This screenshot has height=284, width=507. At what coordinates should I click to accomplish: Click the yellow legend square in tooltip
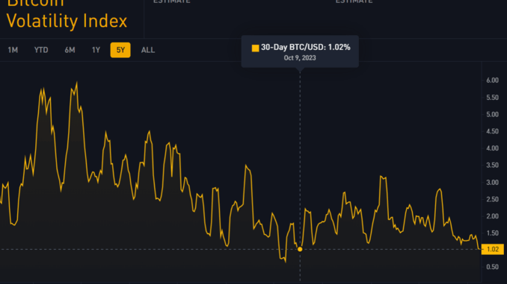point(255,48)
